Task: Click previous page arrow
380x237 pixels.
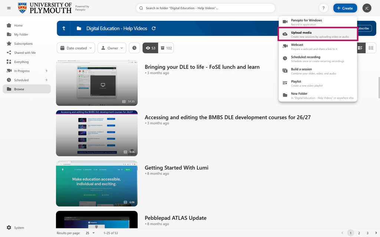Action: pyautogui.click(x=342, y=233)
